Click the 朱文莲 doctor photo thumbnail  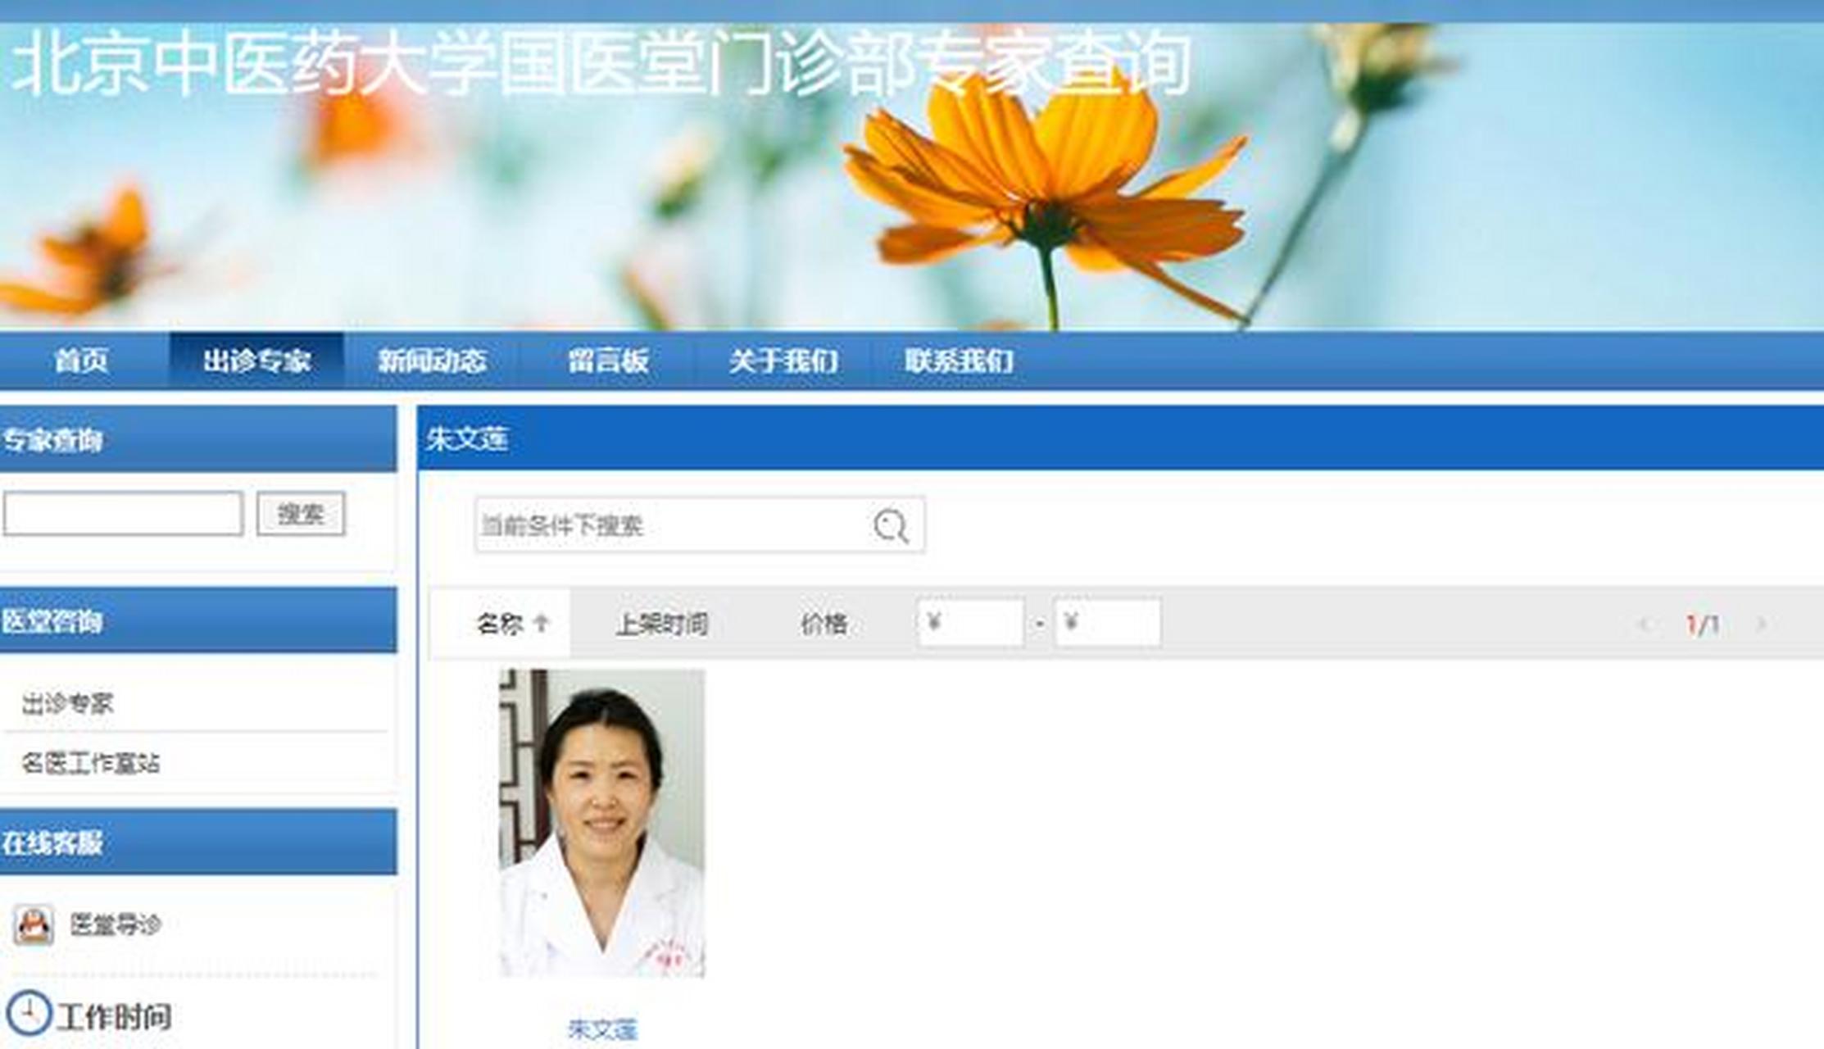point(602,823)
